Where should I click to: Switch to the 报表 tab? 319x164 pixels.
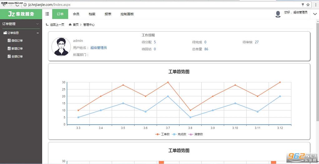coord(108,14)
